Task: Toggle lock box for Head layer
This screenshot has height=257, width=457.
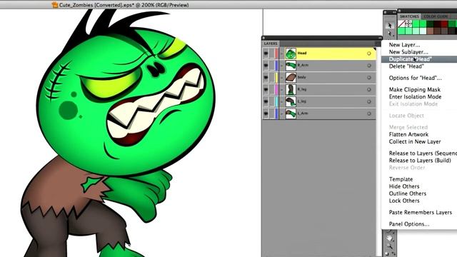Action: [x=272, y=54]
